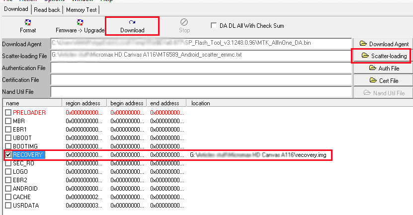Select the SEC_RO row name
The image size is (413, 215).
coord(23,163)
